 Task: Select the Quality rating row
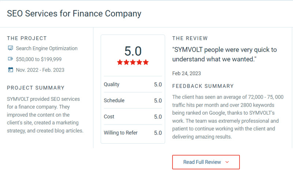[x=133, y=84]
